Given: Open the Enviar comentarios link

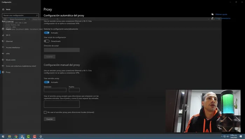Looking at the screenshot, I should (223, 18).
